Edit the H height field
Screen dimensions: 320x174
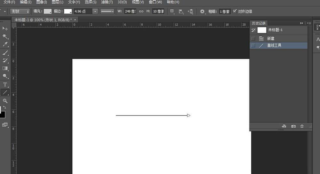tap(158, 12)
